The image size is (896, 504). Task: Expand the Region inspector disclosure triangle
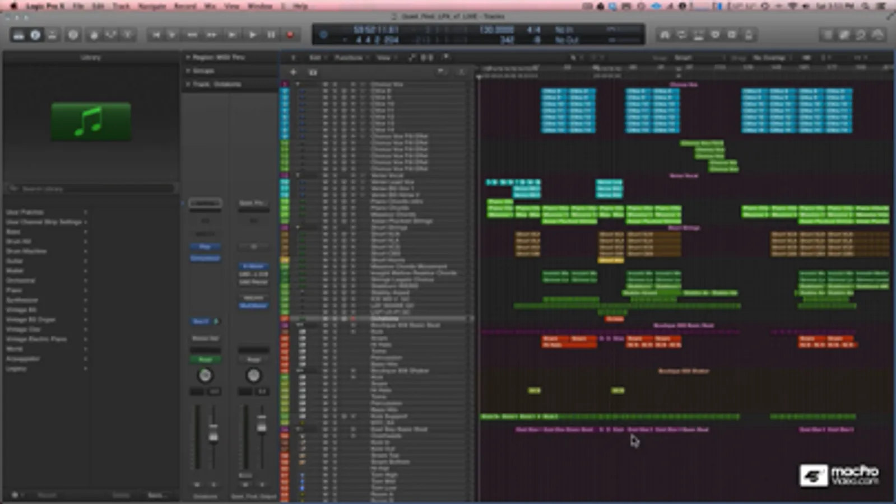[x=188, y=57]
